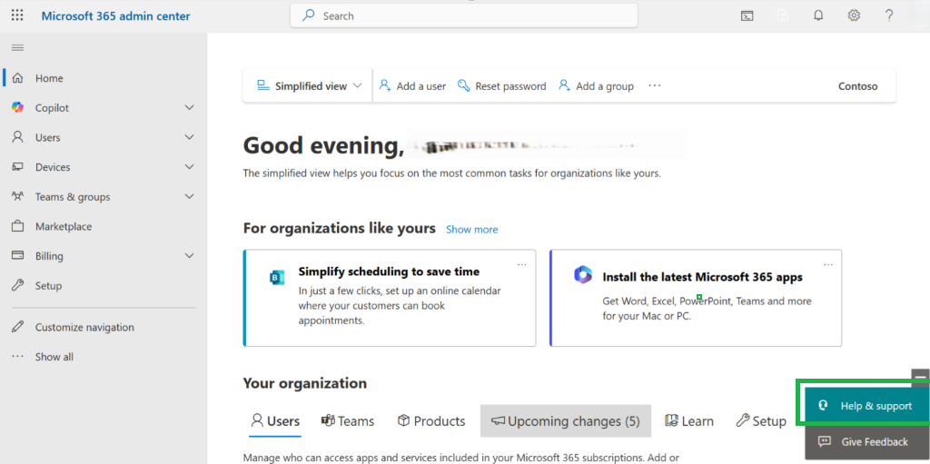The width and height of the screenshot is (930, 464).
Task: Open the Cloud Shell icon in header
Action: coord(747,16)
